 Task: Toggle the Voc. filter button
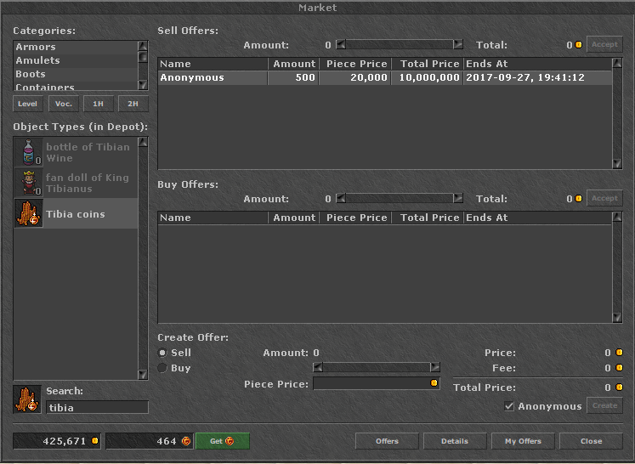pyautogui.click(x=64, y=104)
